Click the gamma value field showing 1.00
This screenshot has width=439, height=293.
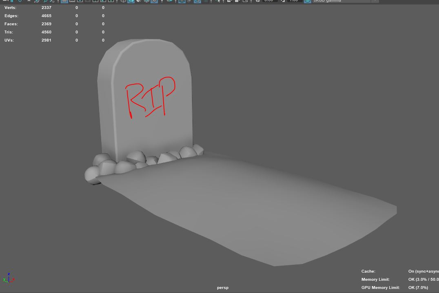294,1
